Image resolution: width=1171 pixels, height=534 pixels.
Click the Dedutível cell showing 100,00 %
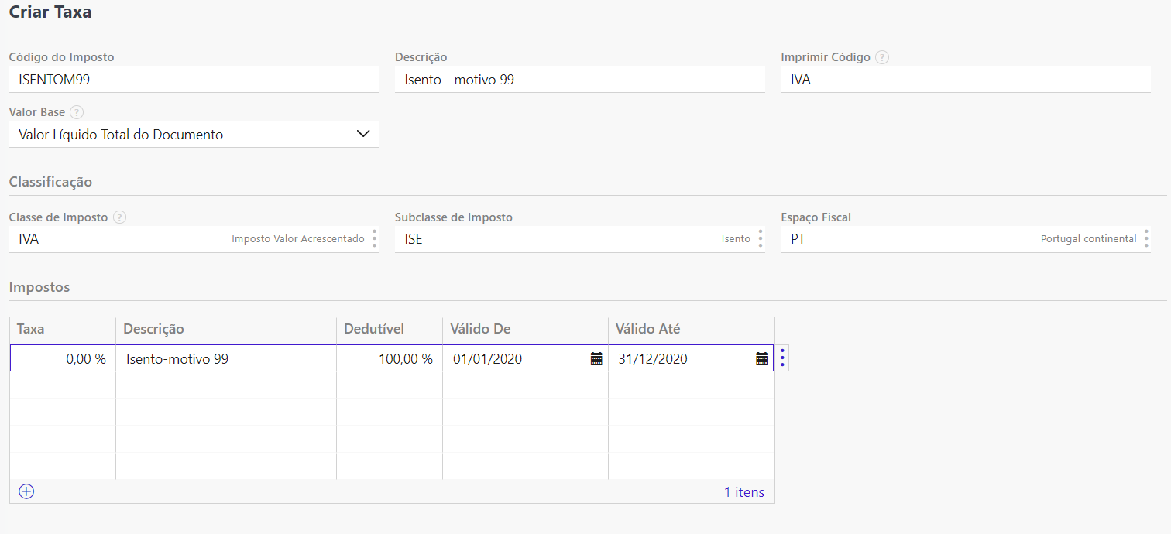tap(390, 358)
